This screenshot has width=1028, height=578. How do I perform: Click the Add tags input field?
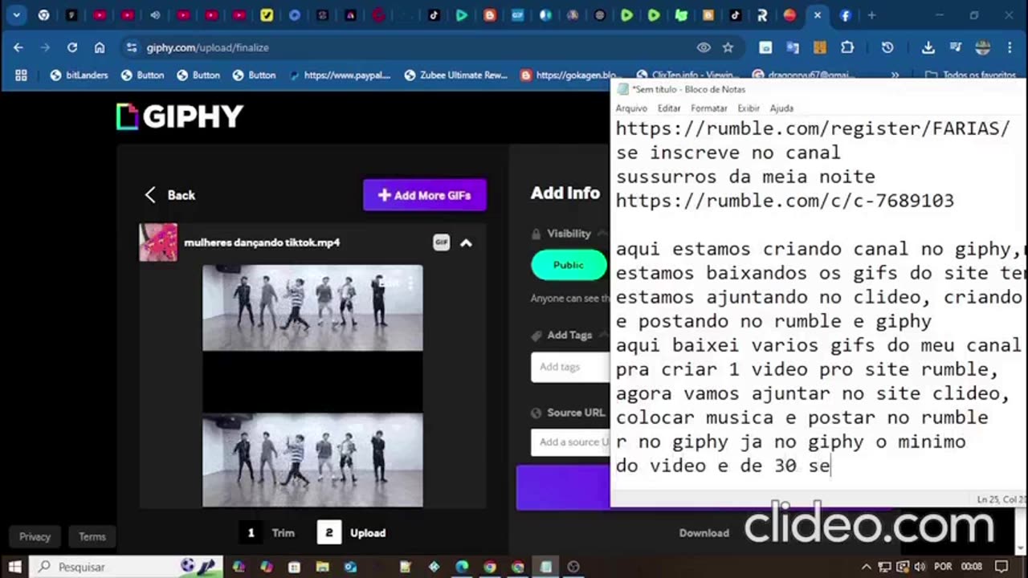point(570,367)
